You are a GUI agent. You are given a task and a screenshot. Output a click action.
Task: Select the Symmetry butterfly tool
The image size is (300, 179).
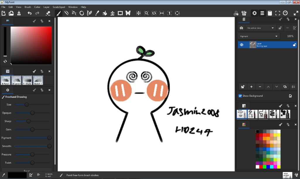click(x=128, y=13)
